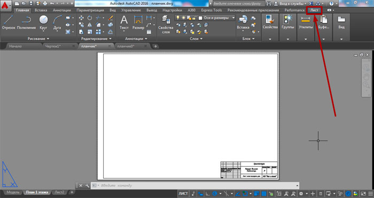
Task: Select the Текст text tool
Action: 124,22
